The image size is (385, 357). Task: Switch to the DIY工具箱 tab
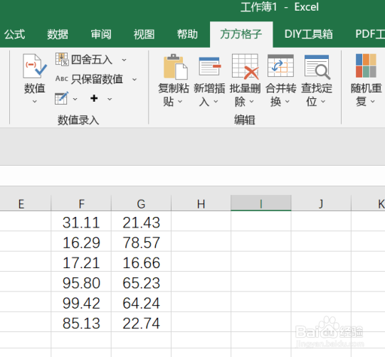pyautogui.click(x=309, y=34)
